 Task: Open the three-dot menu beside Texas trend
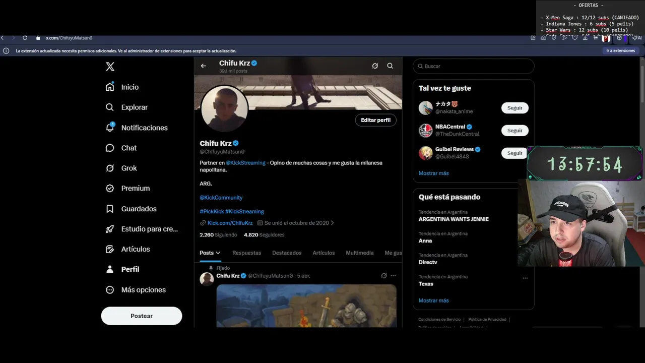(x=525, y=278)
